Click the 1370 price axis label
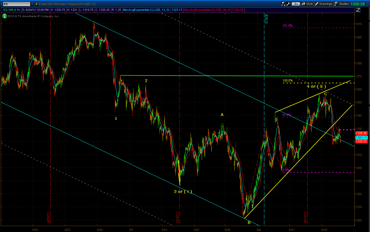Image resolution: width=370 pixels, height=232 pixels. pyautogui.click(x=359, y=76)
